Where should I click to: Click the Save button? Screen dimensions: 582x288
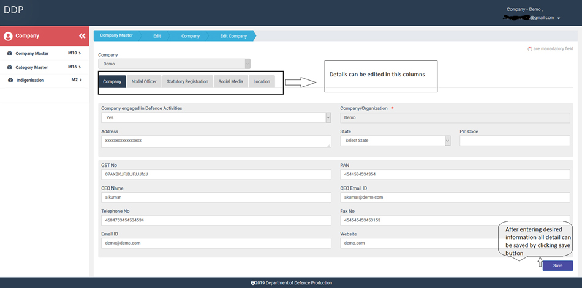(x=557, y=266)
